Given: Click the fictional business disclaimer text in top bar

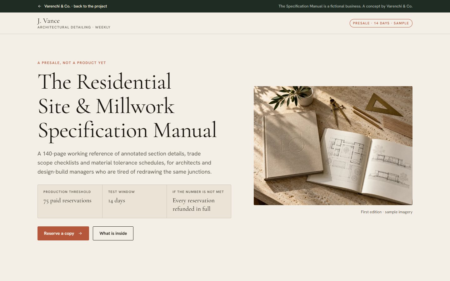Looking at the screenshot, I should pyautogui.click(x=345, y=6).
